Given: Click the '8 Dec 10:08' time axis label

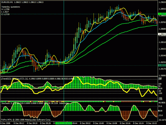Looking at the screenshot, I should pos(112,123).
